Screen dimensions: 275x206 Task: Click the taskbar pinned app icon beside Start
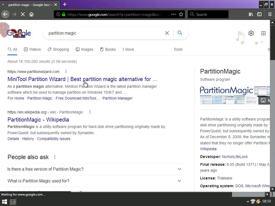(x=13, y=202)
